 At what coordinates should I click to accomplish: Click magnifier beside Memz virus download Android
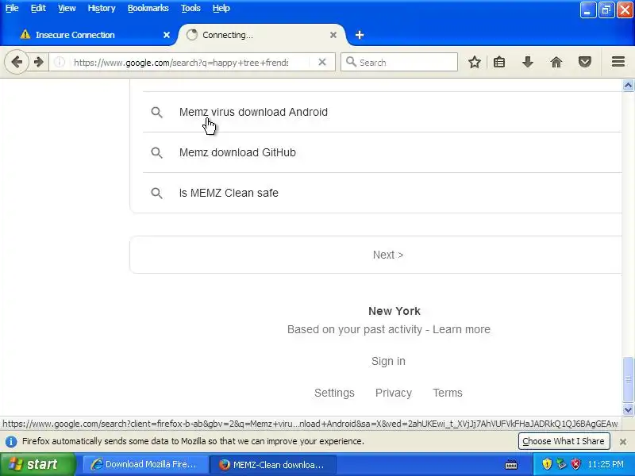pos(156,112)
